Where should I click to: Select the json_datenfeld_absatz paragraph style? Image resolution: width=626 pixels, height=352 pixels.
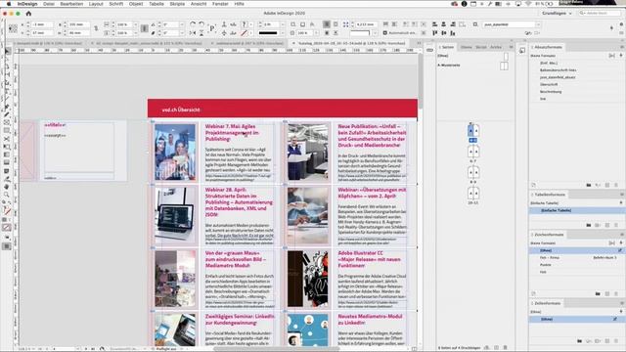pyautogui.click(x=558, y=77)
